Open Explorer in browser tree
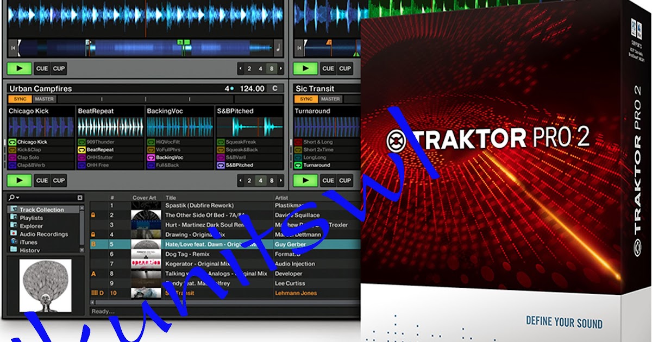Viewport: 652px width, 342px height. 31,226
